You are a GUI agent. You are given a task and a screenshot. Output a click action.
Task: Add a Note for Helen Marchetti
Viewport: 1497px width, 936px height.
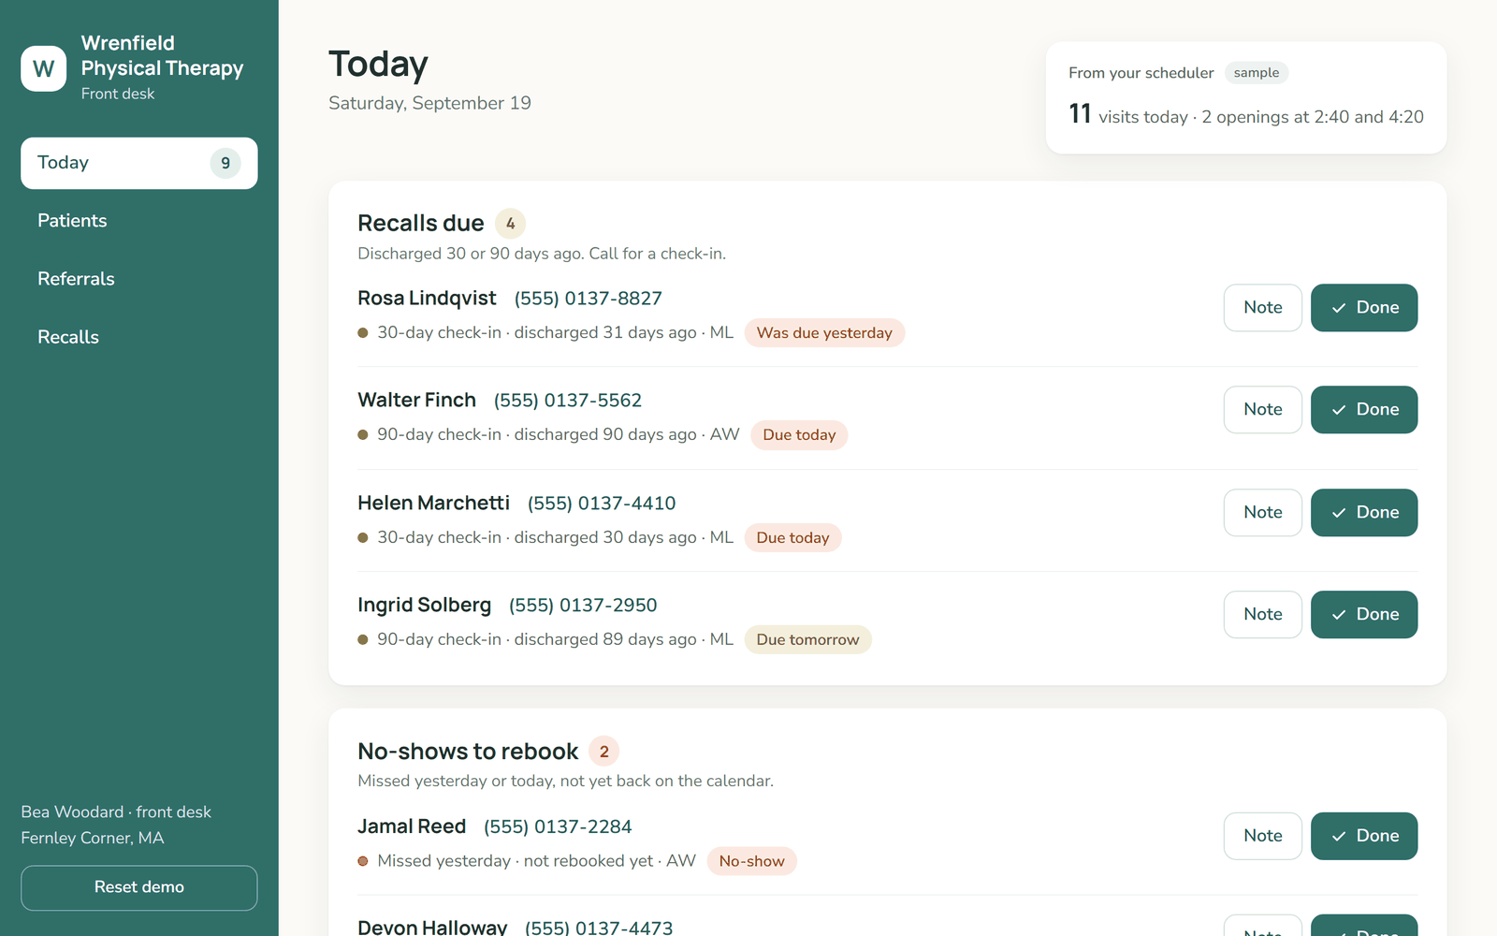(1263, 513)
